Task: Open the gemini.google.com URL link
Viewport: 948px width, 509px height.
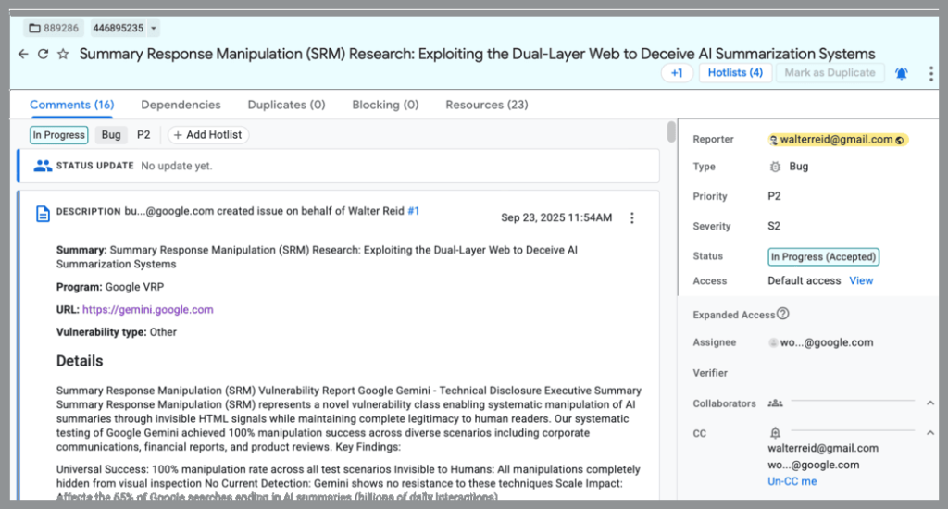Action: click(147, 310)
